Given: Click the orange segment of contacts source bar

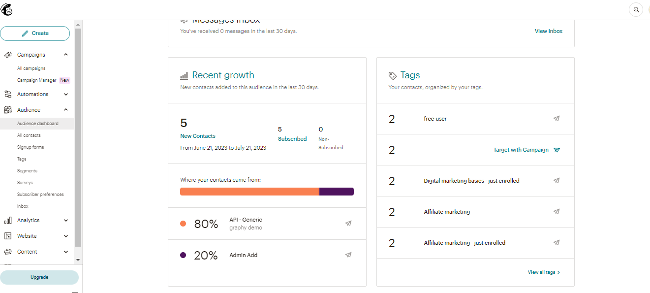Looking at the screenshot, I should (x=249, y=192).
